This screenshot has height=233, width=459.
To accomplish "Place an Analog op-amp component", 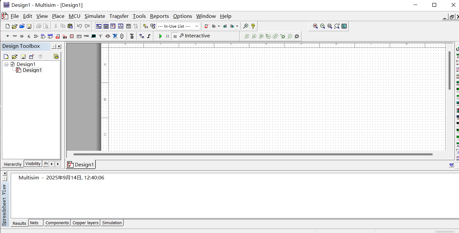I will (x=36, y=36).
